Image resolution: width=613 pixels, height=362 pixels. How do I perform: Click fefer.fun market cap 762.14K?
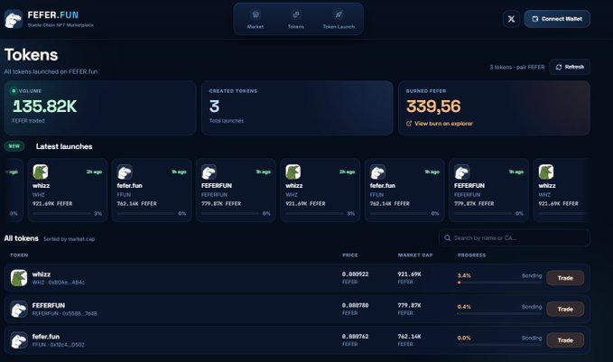click(x=409, y=337)
